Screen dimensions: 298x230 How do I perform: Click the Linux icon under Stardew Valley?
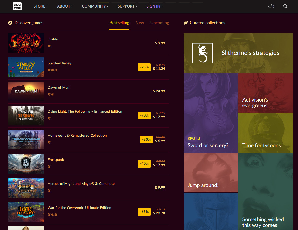(x=56, y=70)
